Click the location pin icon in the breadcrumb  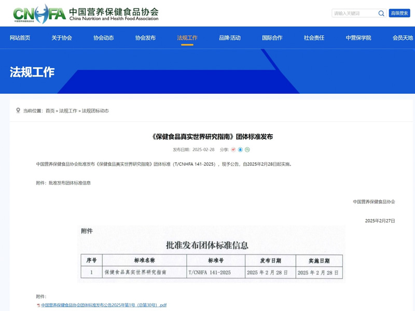[x=18, y=110]
